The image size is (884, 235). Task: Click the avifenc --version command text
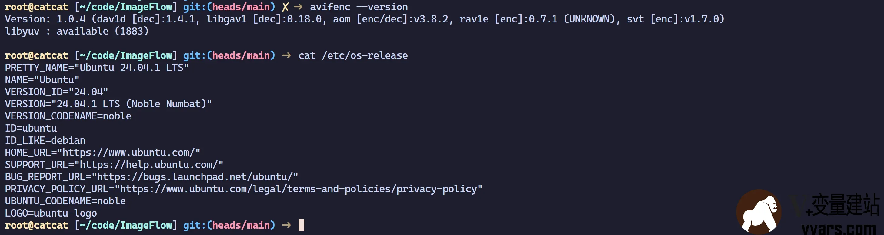tap(359, 7)
